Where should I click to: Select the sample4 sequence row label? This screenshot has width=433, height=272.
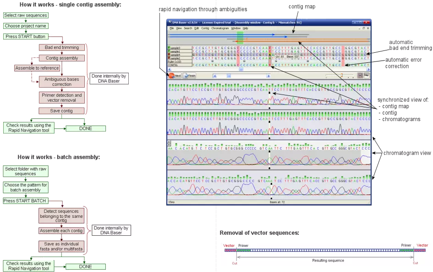pyautogui.click(x=180, y=55)
